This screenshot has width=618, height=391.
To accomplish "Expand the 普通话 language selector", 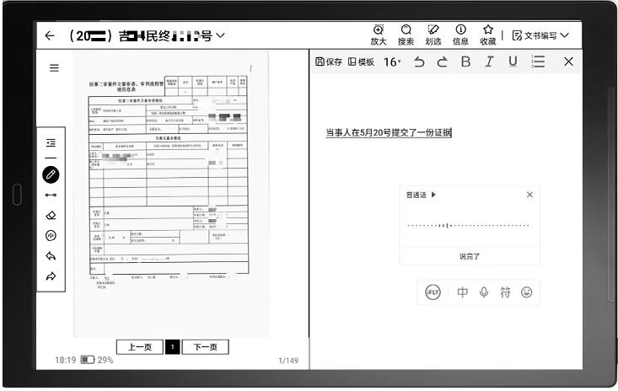I will click(x=422, y=195).
